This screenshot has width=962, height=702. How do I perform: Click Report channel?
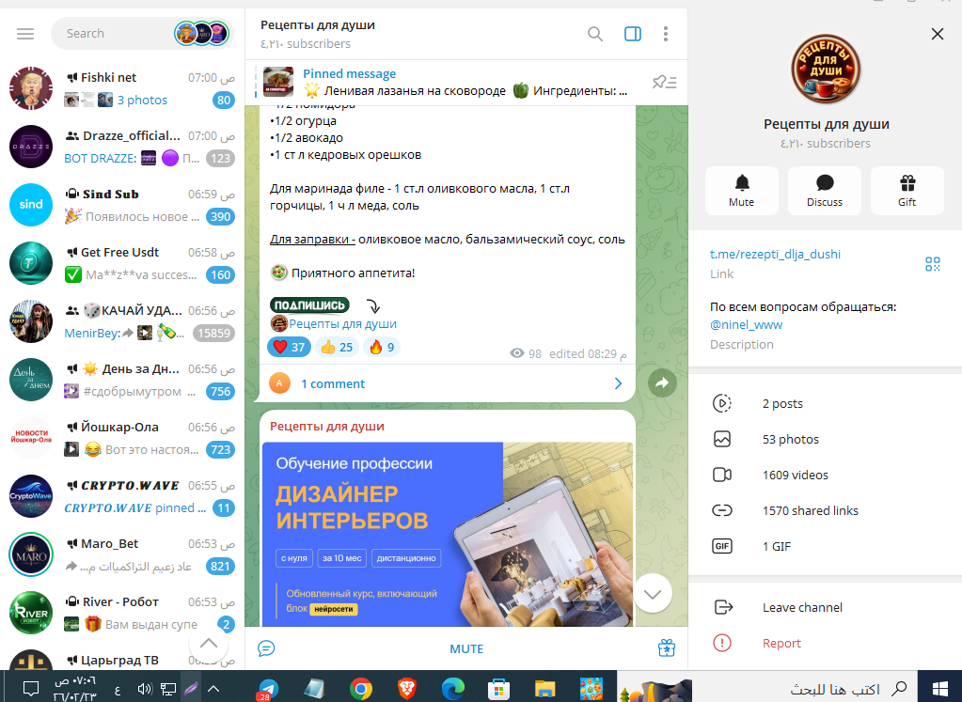pos(826,643)
